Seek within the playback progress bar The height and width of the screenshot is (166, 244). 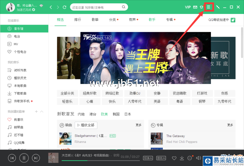[101, 161]
